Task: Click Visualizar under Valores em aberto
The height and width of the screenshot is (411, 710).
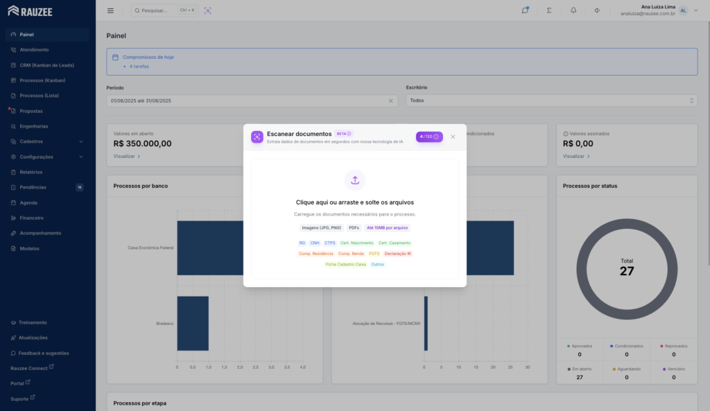Action: click(x=127, y=157)
